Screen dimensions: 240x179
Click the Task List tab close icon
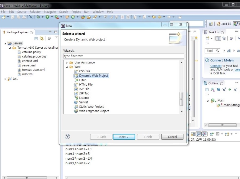click(x=223, y=32)
